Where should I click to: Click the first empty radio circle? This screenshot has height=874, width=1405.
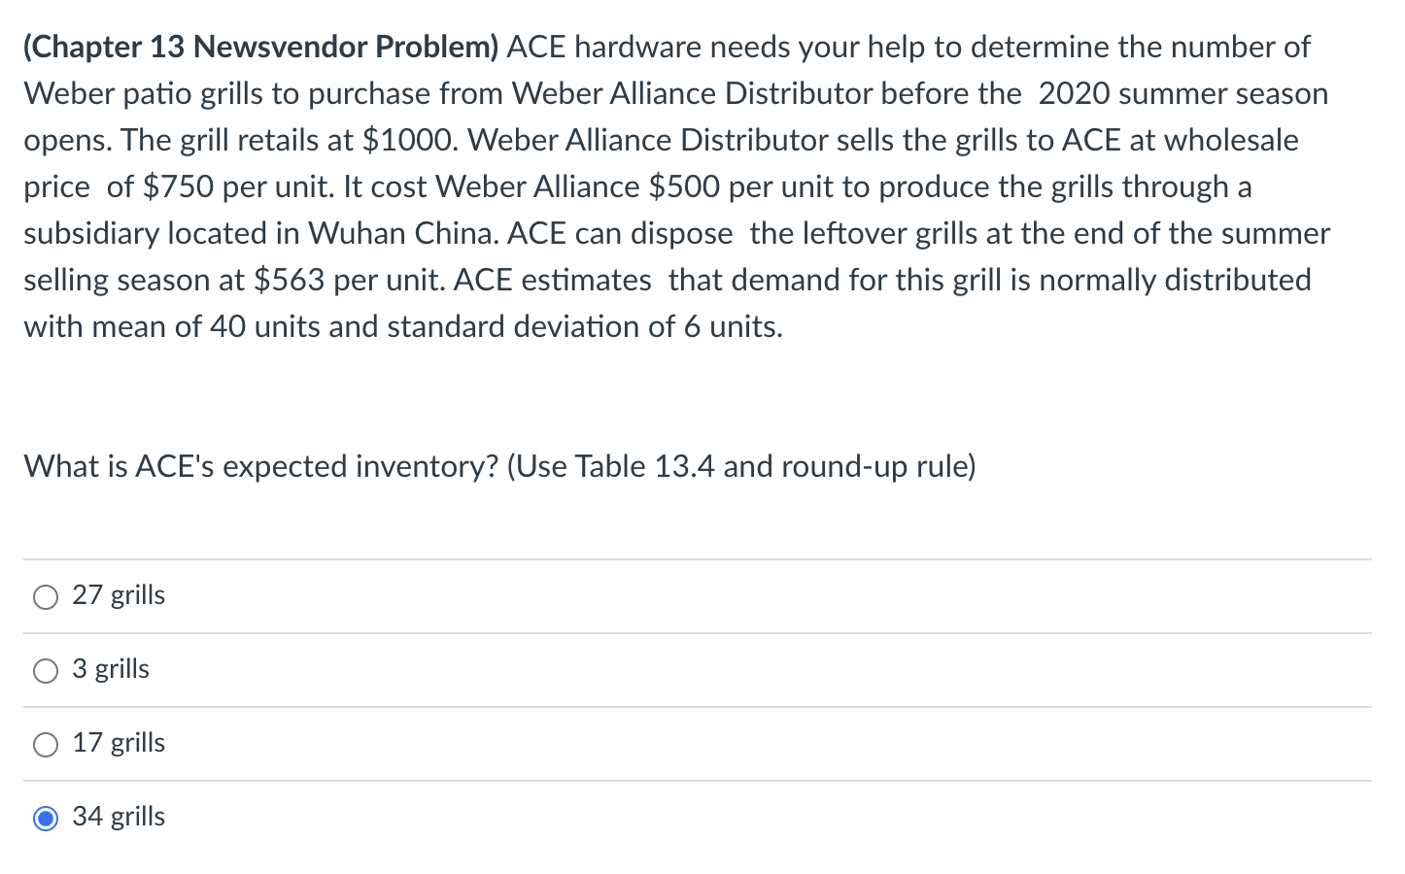(x=45, y=596)
